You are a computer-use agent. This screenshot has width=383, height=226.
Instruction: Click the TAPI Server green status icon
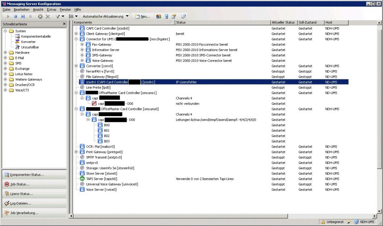point(82,179)
